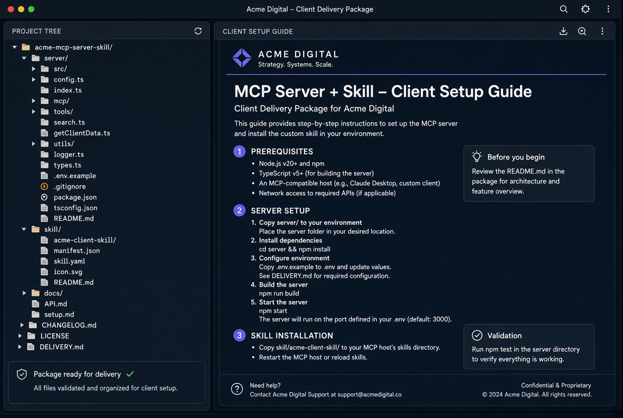Expand the CHANGELOG.md arrow
The width and height of the screenshot is (623, 418).
click(x=22, y=325)
